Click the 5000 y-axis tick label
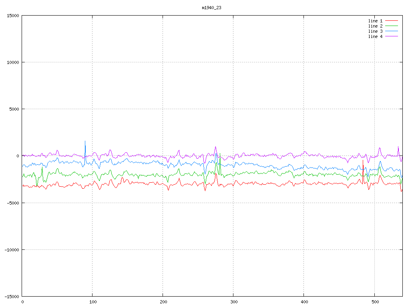The height and width of the screenshot is (307, 410). 14,109
